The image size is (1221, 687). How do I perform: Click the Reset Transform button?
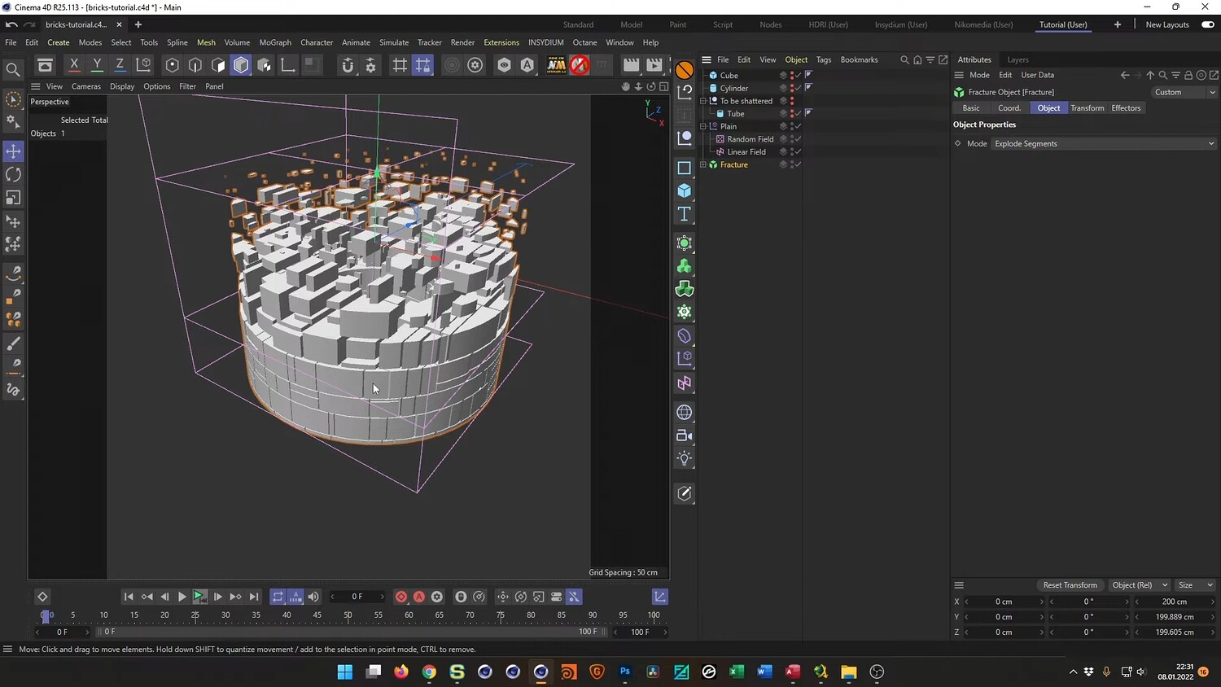tap(1070, 585)
